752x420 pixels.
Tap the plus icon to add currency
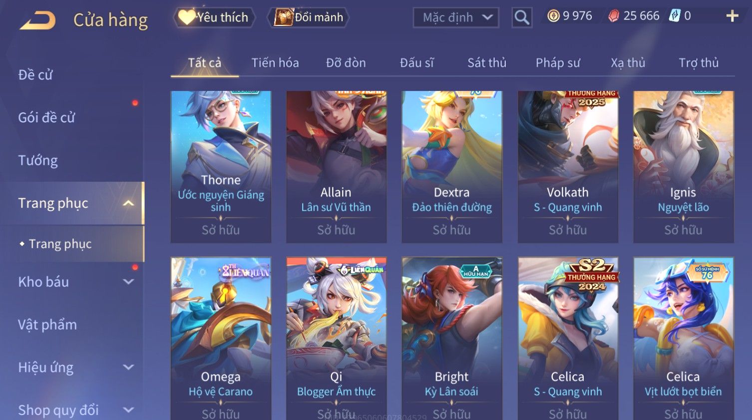click(732, 16)
